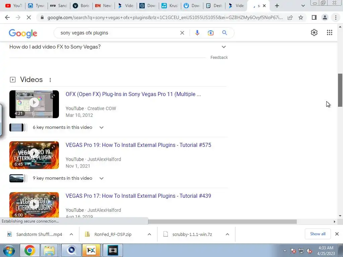Open Chrome three-dot menu
Image resolution: width=343 pixels, height=257 pixels.
coord(336,17)
